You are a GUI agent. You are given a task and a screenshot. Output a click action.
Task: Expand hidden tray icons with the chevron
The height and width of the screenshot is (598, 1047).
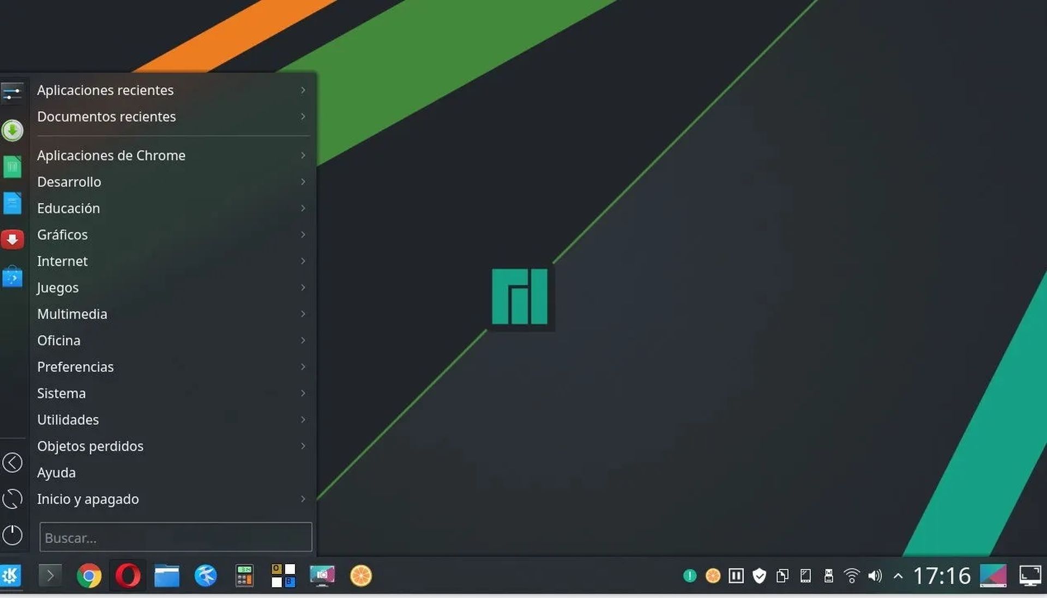[898, 576]
